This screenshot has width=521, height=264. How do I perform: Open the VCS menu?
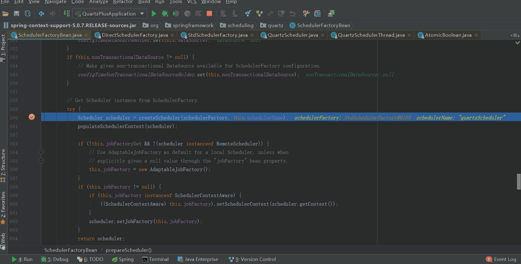coord(192,2)
